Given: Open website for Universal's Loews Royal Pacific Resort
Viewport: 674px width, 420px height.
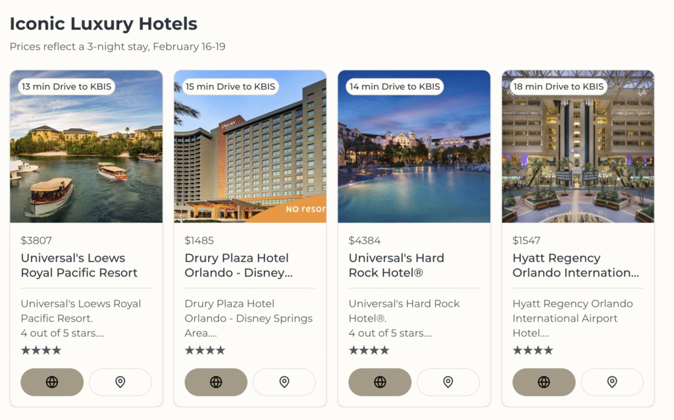Looking at the screenshot, I should tap(51, 382).
